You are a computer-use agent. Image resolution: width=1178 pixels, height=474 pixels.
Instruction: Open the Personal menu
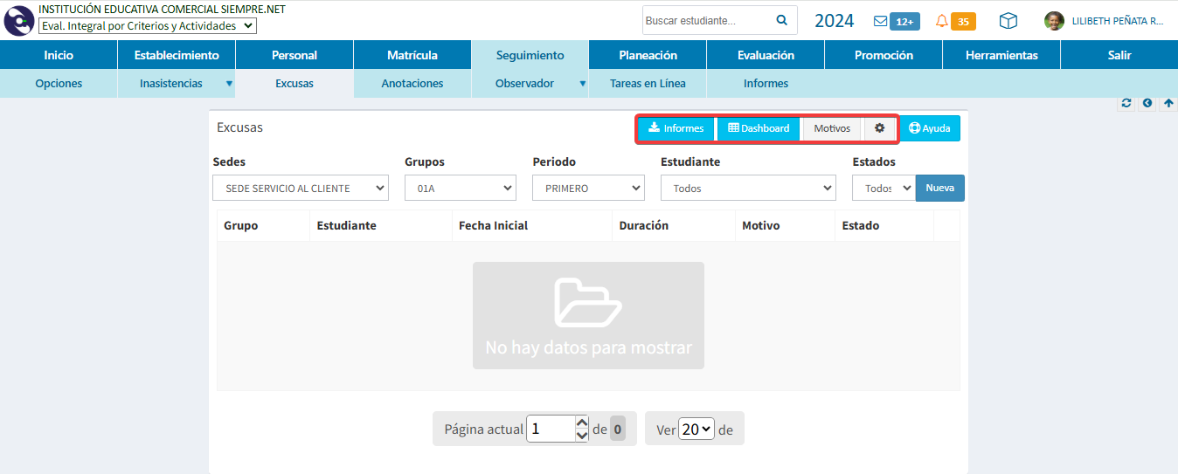(294, 55)
